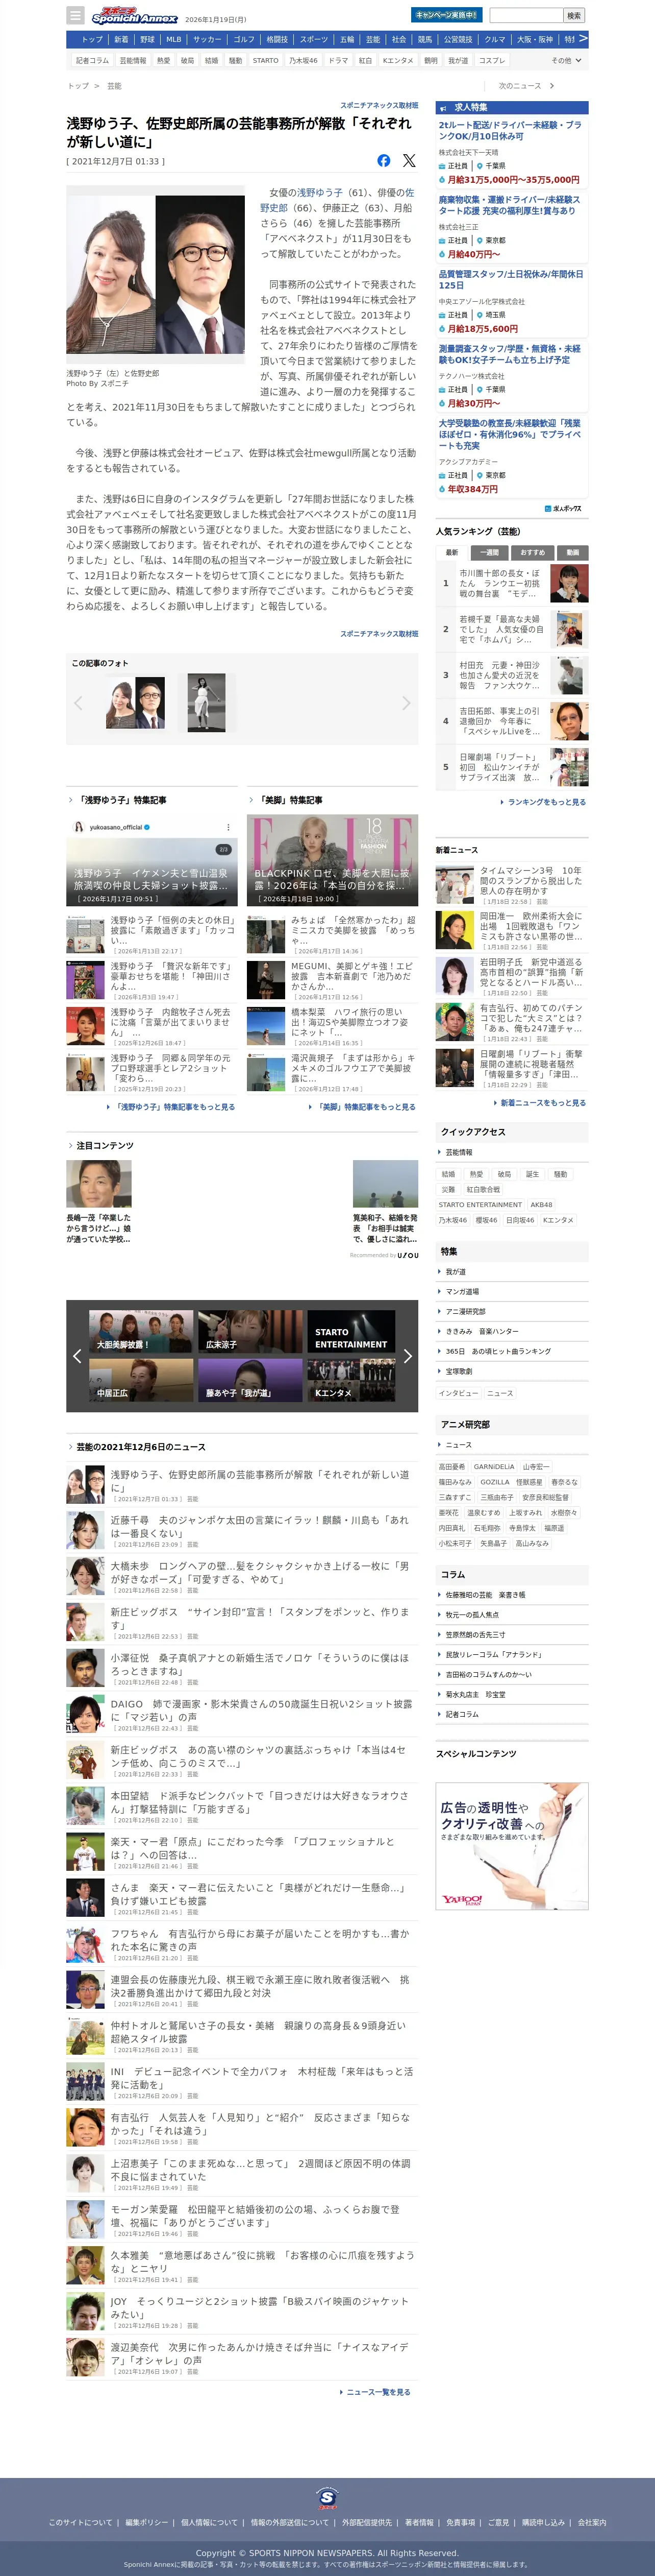
Task: Click the 求人ボックス logo
Action: [x=563, y=508]
